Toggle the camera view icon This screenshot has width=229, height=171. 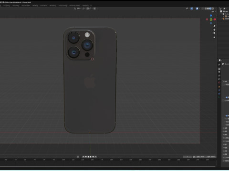214,33
